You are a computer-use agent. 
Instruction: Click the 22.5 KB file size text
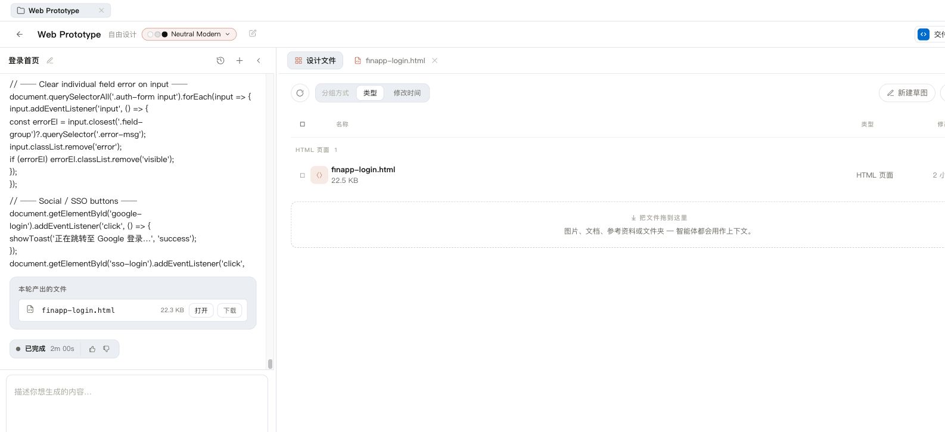(344, 181)
